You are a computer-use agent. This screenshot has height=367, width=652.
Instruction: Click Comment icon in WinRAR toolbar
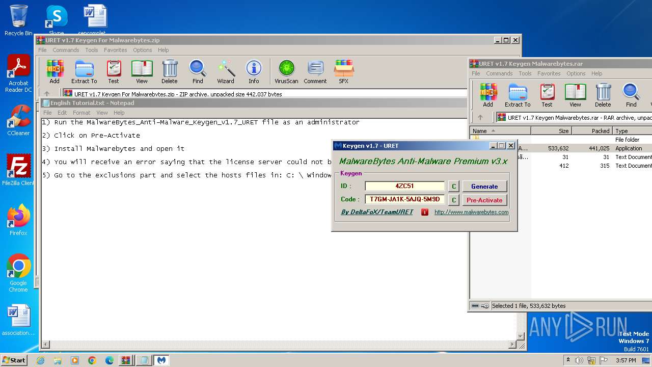[x=315, y=72]
